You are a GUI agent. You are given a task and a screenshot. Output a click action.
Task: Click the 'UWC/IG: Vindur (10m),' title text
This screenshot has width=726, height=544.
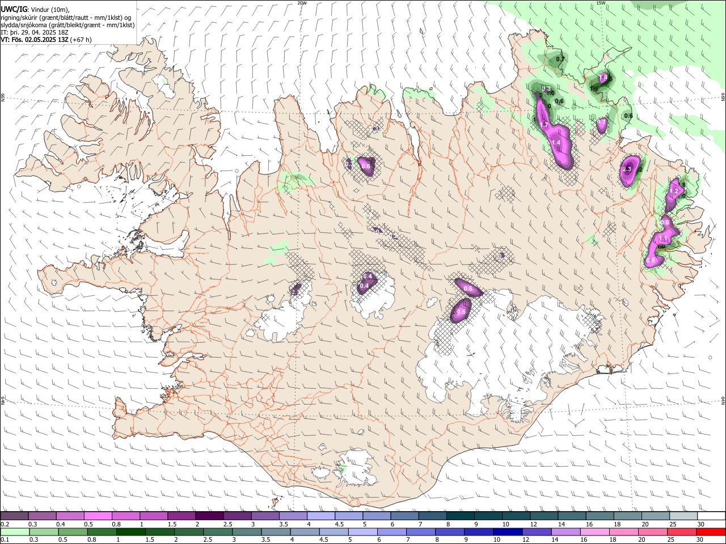coord(35,10)
